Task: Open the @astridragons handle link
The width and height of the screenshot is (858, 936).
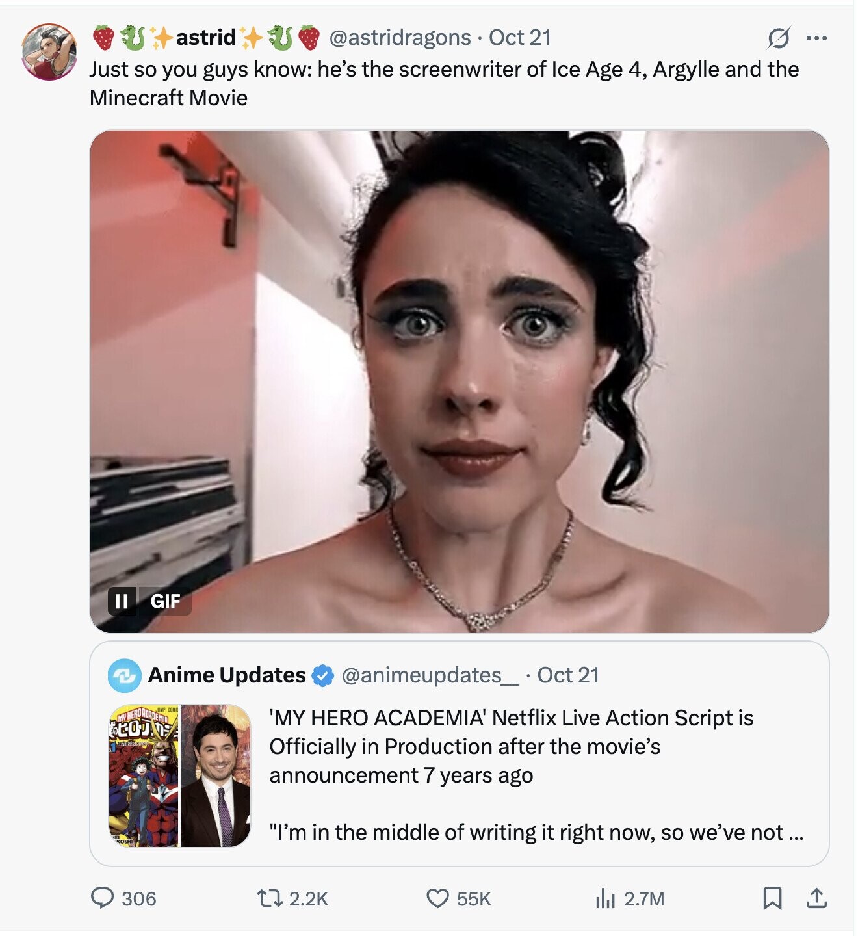Action: click(x=400, y=38)
